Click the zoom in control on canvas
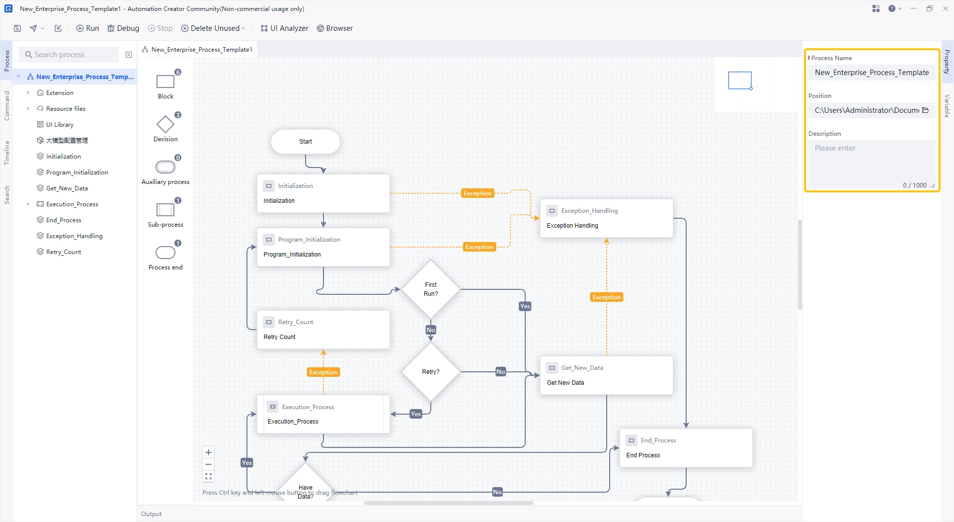Viewport: 954px width, 522px height. [x=208, y=452]
